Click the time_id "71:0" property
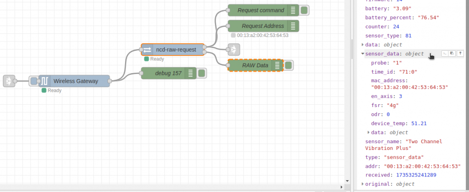 (x=394, y=72)
